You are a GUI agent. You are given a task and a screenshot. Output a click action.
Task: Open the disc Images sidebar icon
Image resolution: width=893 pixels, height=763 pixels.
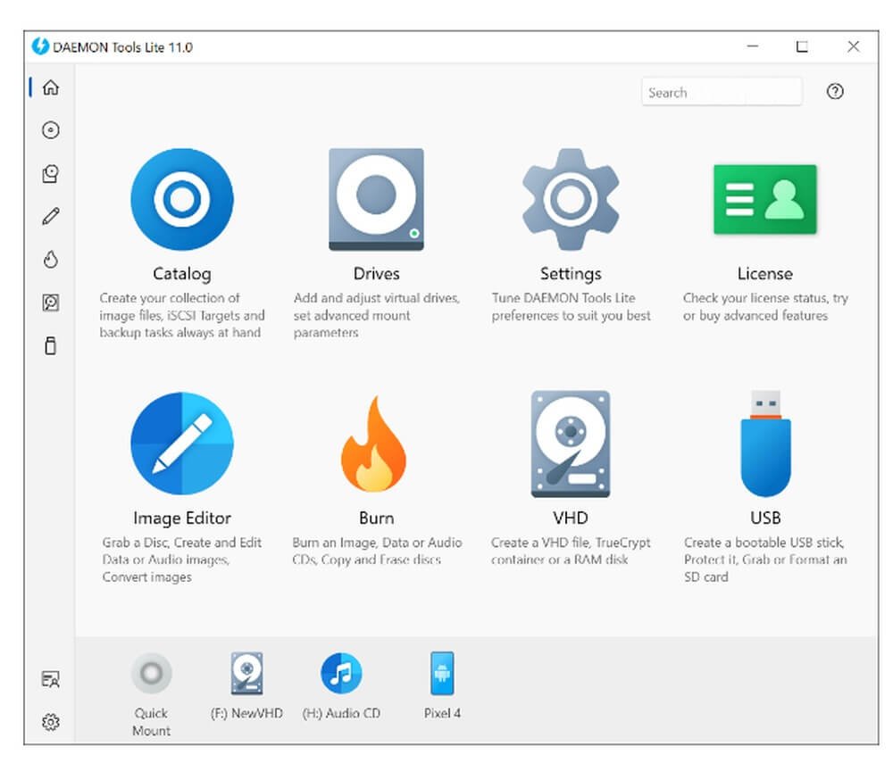[51, 130]
